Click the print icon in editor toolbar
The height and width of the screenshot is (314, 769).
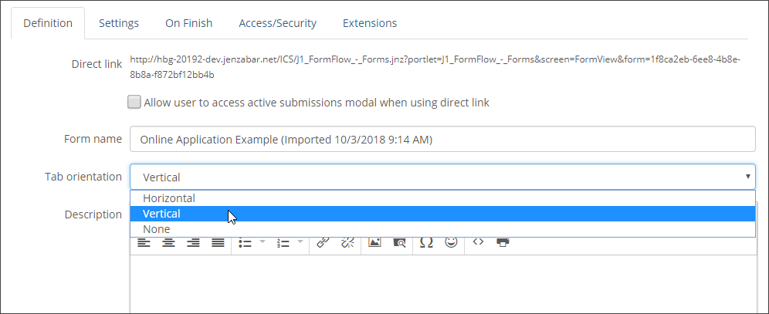point(503,242)
